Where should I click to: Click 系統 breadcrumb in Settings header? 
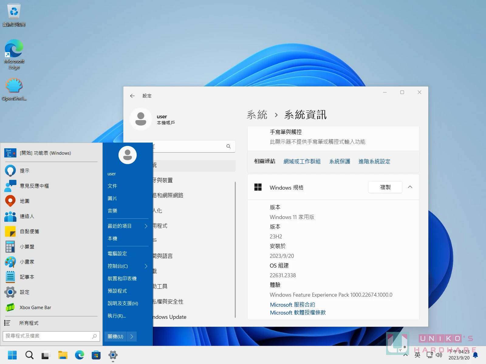(257, 115)
